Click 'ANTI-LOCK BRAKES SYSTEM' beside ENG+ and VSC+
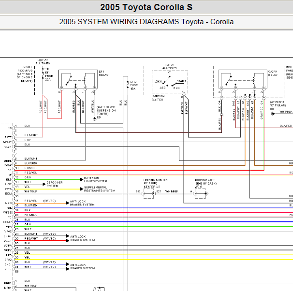Image resolution: width=293 pixels, height=291 pixels. tap(82, 238)
